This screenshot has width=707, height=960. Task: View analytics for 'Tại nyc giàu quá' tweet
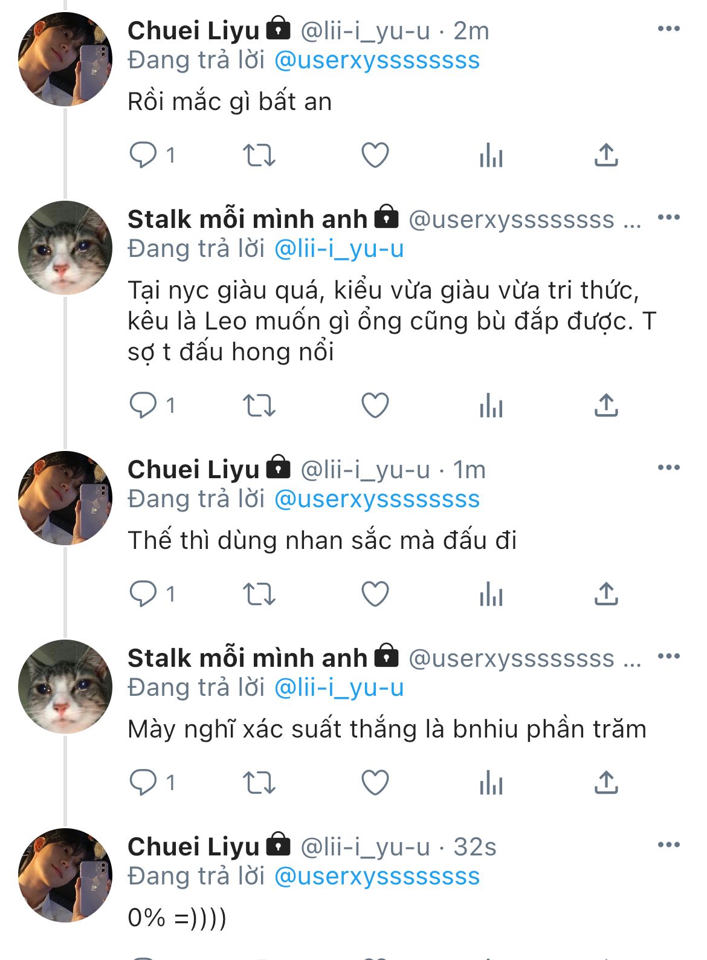(491, 406)
